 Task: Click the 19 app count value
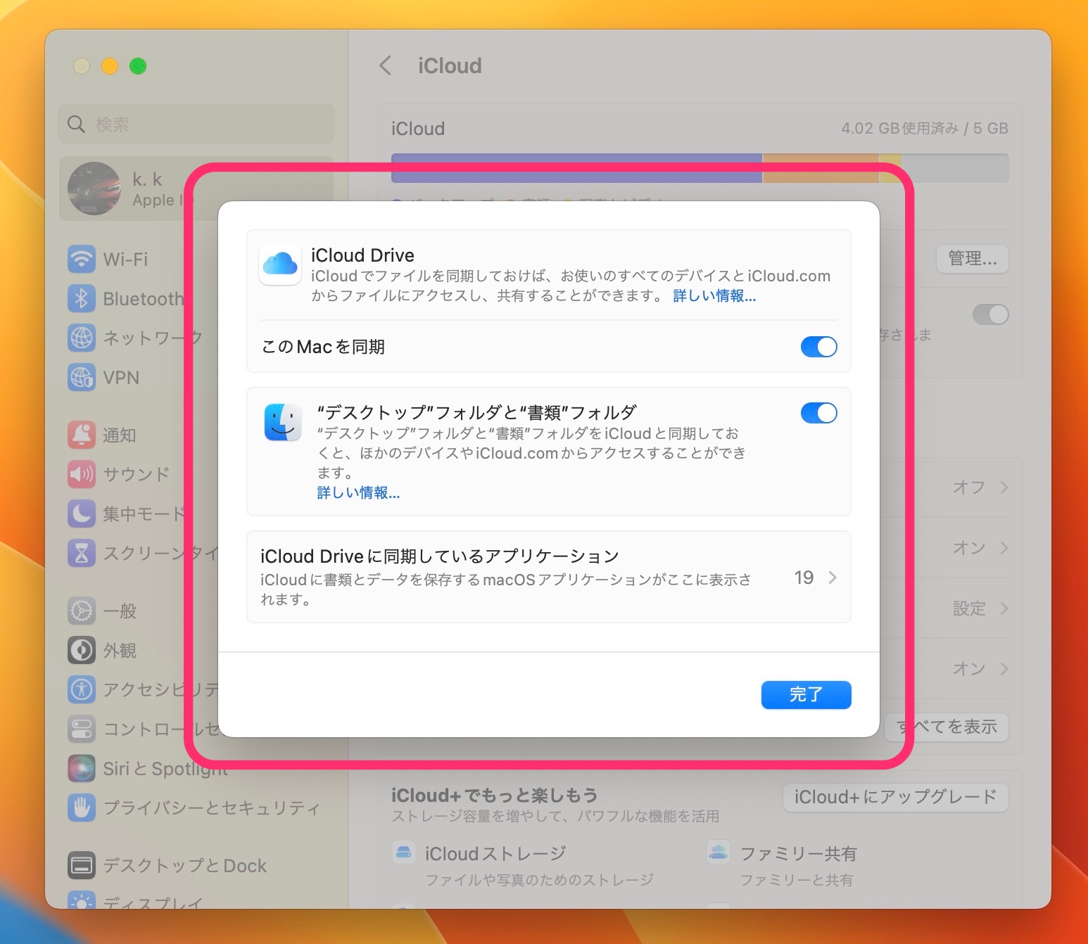point(804,578)
